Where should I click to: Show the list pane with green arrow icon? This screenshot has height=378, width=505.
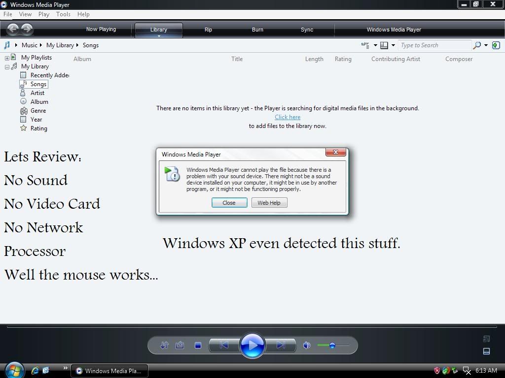click(x=496, y=45)
